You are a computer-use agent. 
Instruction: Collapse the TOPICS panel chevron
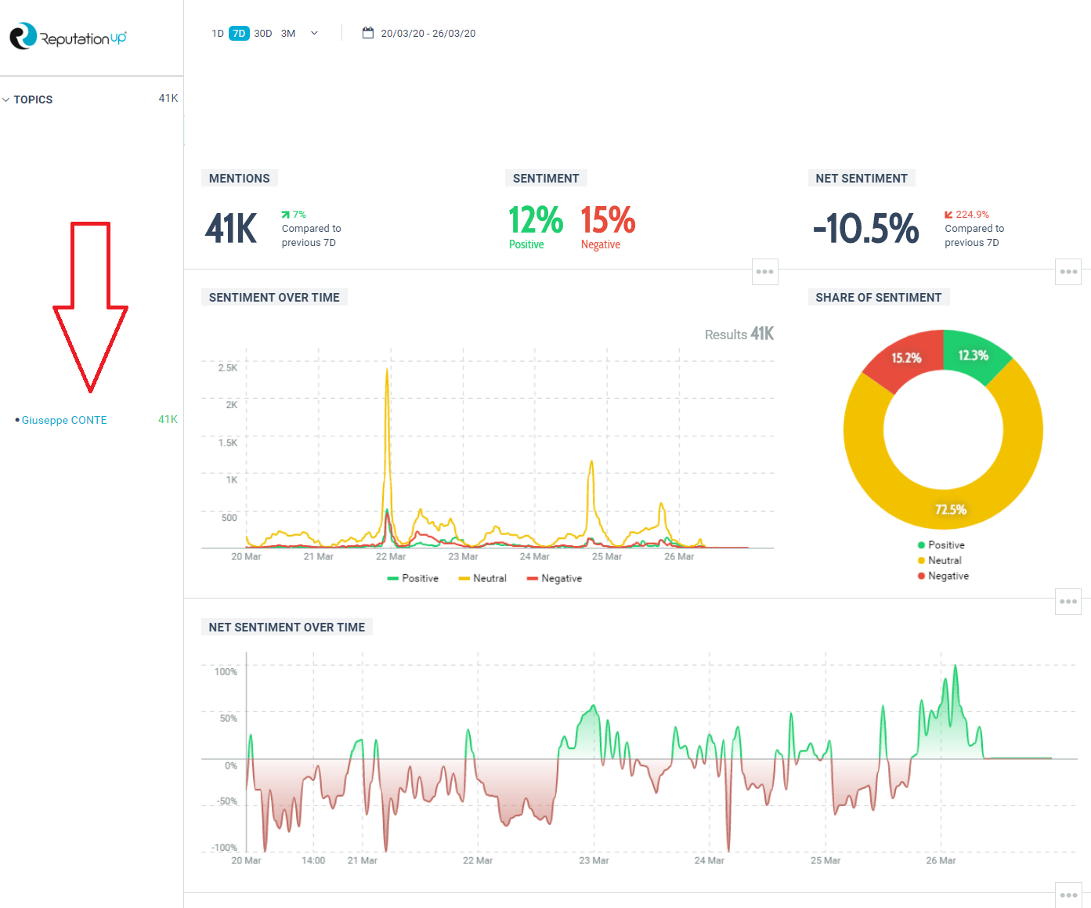coord(6,99)
